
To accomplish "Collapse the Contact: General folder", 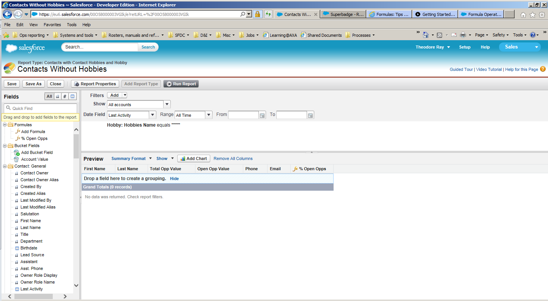I will pyautogui.click(x=5, y=166).
